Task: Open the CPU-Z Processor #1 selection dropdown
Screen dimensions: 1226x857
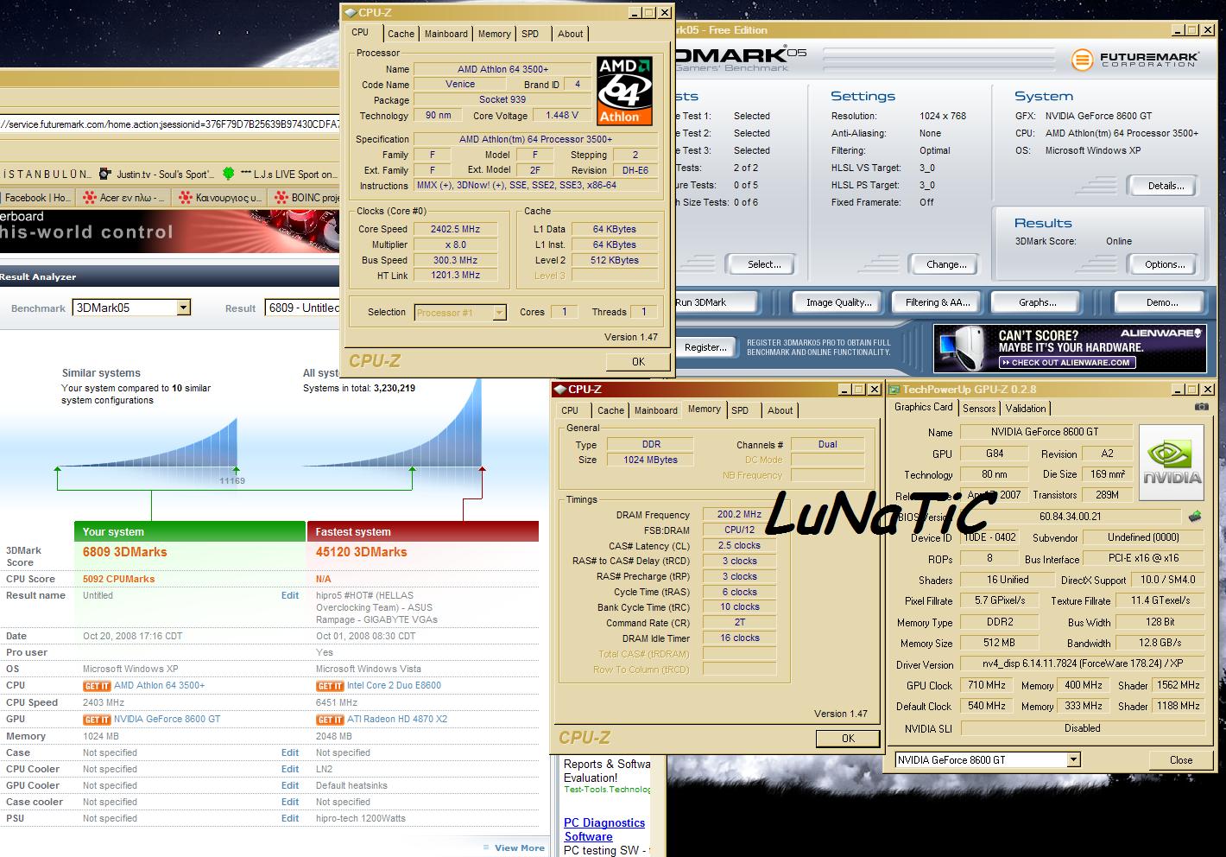Action: 499,313
